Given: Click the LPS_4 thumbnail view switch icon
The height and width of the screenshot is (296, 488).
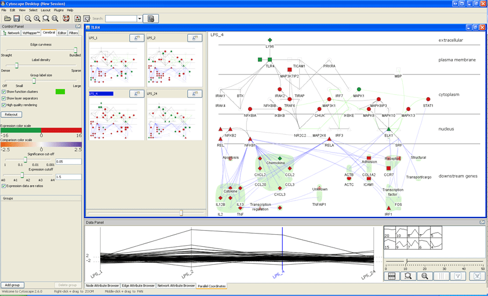Looking at the screenshot, I should coord(137,94).
